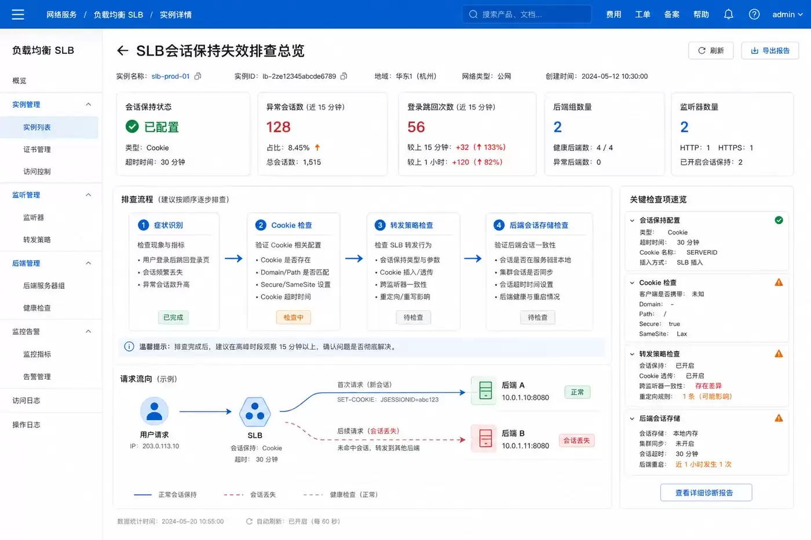The width and height of the screenshot is (811, 540).
Task: Click orange up arrow beside 8.45%
Action: [317, 148]
